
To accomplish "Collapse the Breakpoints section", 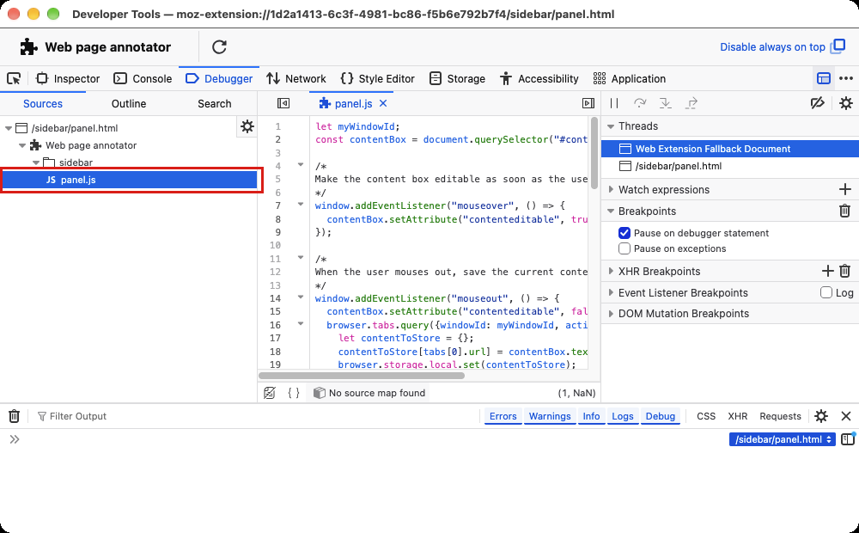I will coord(611,211).
